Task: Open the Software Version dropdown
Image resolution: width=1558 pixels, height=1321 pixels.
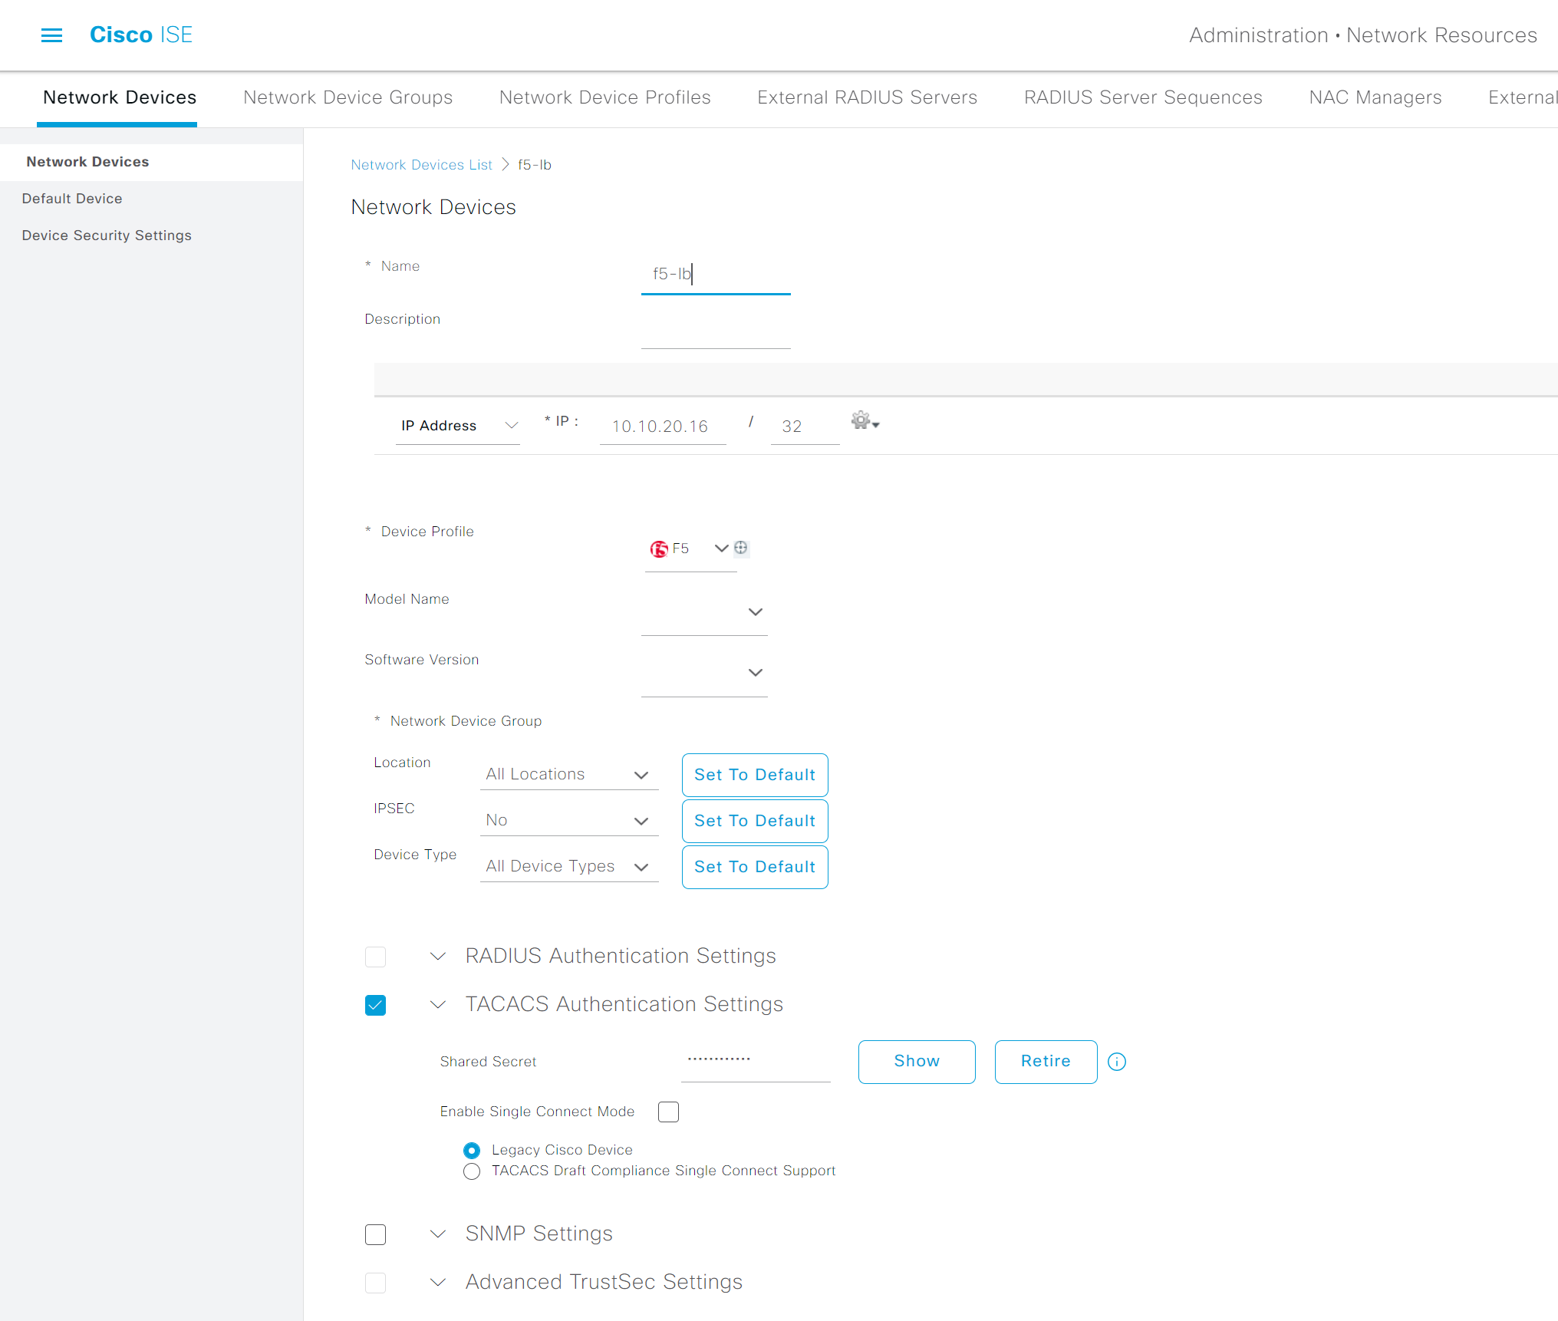Action: tap(704, 673)
